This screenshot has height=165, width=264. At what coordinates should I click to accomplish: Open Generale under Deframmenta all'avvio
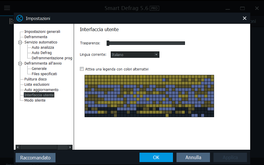[x=39, y=69]
